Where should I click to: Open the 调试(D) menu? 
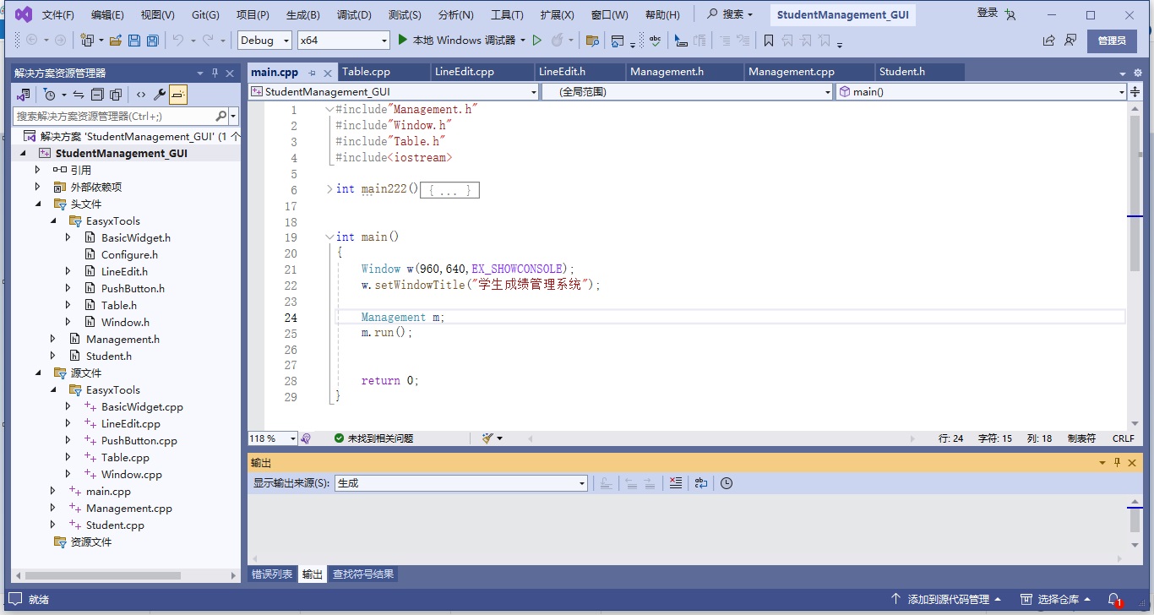[354, 15]
